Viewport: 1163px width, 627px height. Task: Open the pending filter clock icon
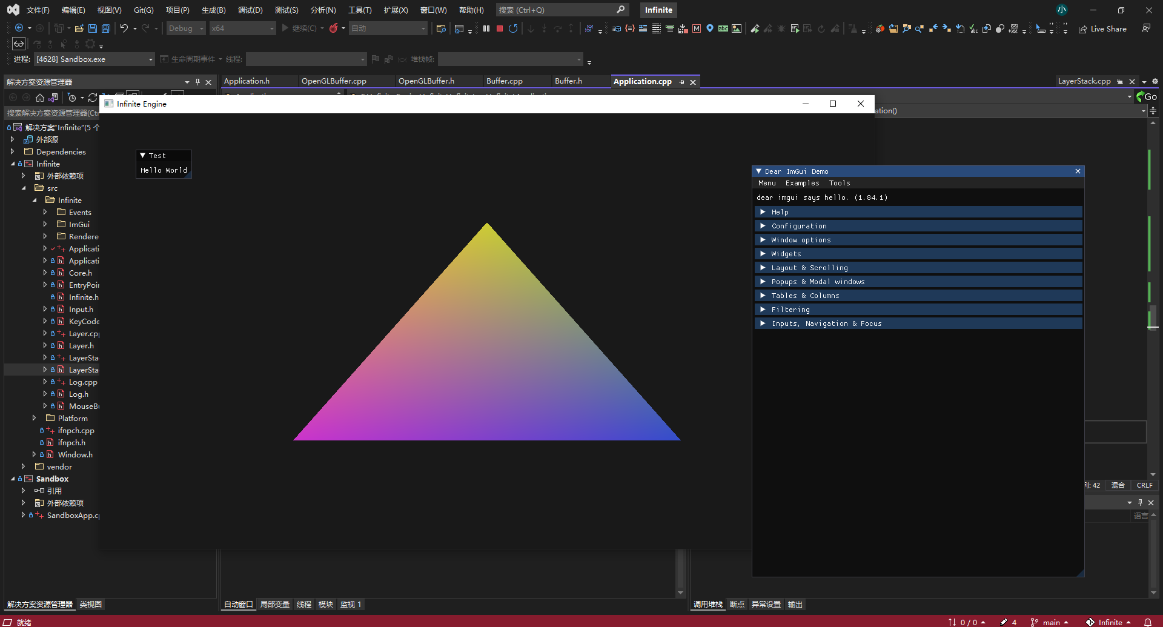click(72, 97)
